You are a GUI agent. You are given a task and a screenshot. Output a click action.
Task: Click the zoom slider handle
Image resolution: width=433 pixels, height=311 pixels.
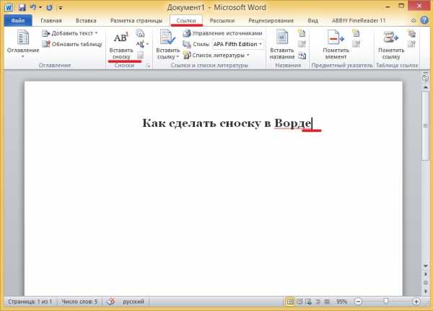[386, 302]
